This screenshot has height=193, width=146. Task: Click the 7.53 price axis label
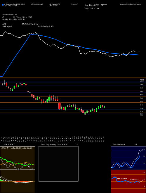pyautogui.click(x=142, y=98)
